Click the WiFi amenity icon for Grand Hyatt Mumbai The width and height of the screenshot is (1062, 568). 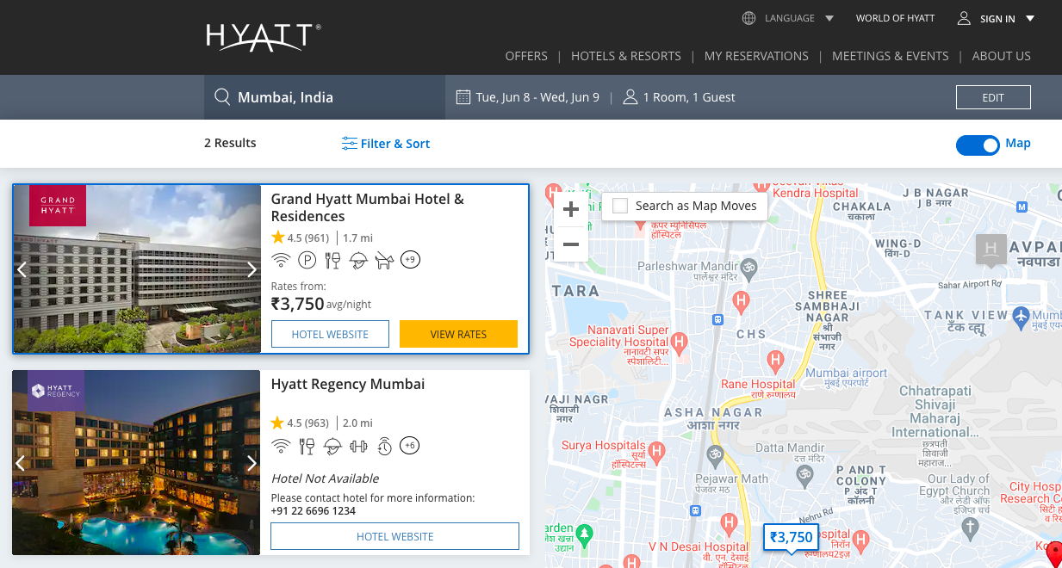(281, 259)
